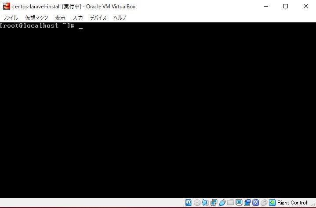Viewport: 316px width, 208px height.
Task: Open the USB devices status icon
Action: tap(222, 202)
